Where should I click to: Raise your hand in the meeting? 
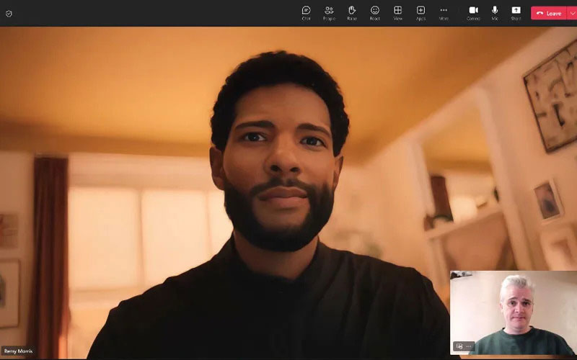point(352,13)
